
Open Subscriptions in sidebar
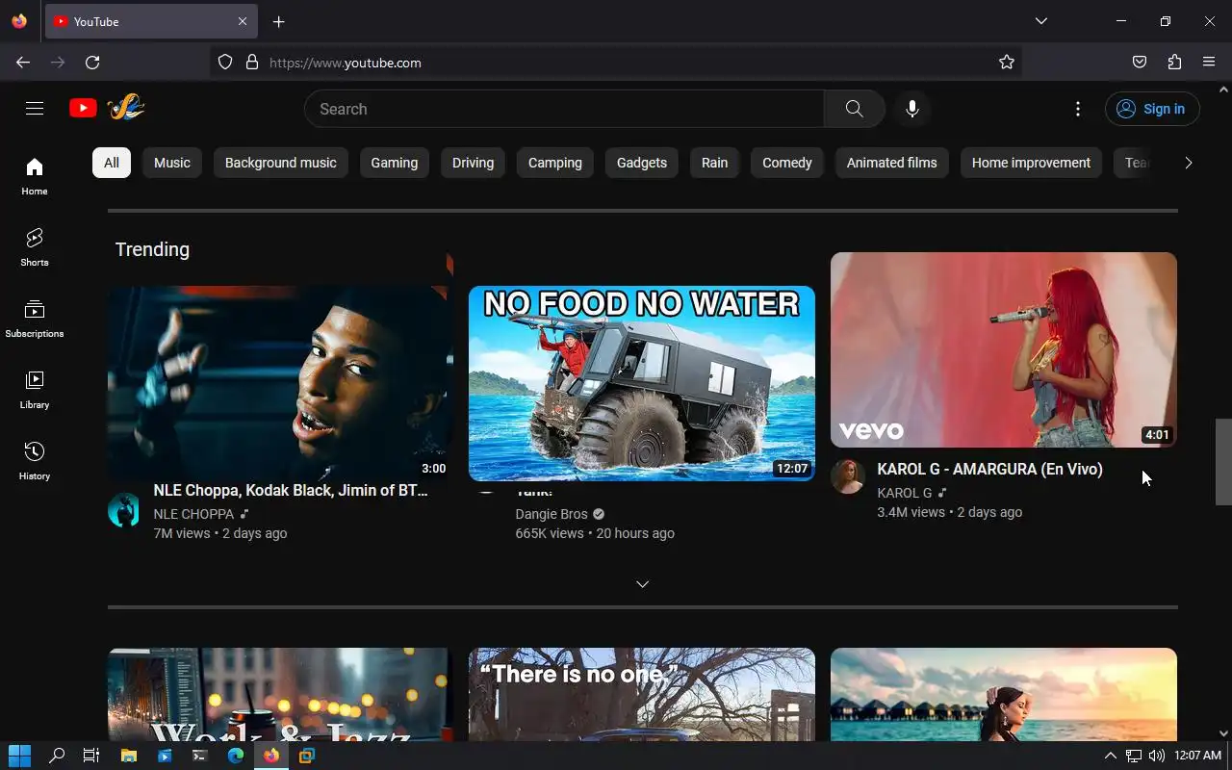pos(35,319)
